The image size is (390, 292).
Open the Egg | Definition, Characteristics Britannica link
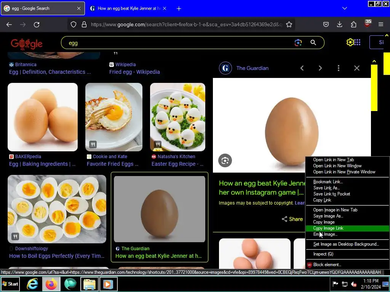tap(50, 72)
